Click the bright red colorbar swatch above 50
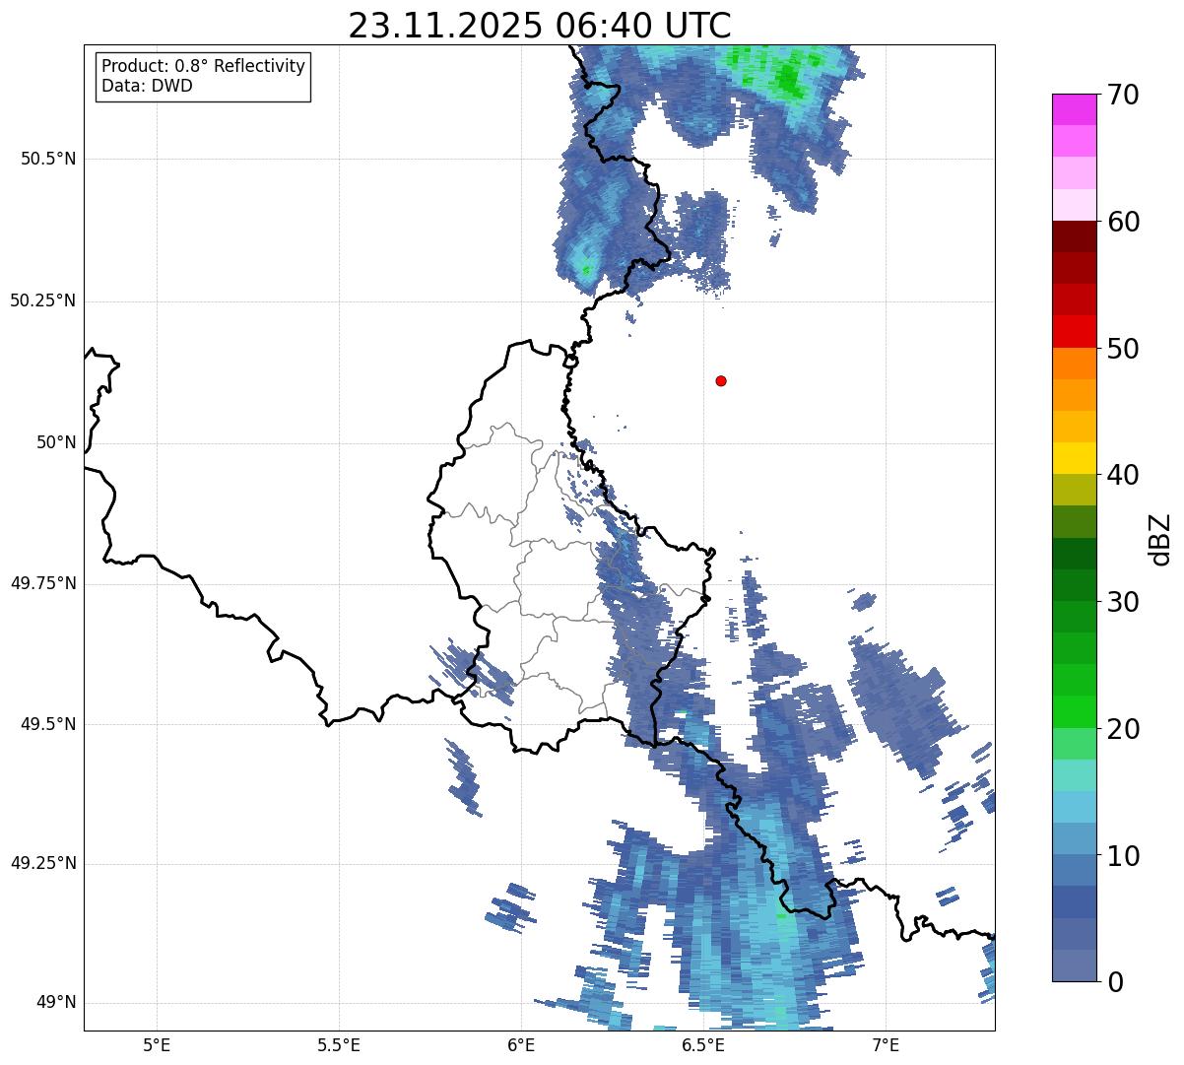This screenshot has width=1184, height=1065. 1074,331
